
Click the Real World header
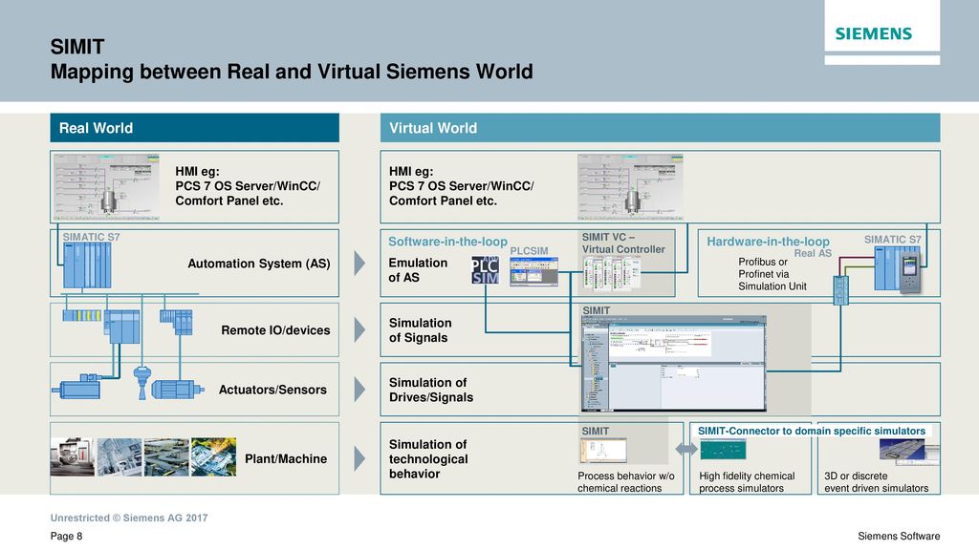[x=195, y=128]
